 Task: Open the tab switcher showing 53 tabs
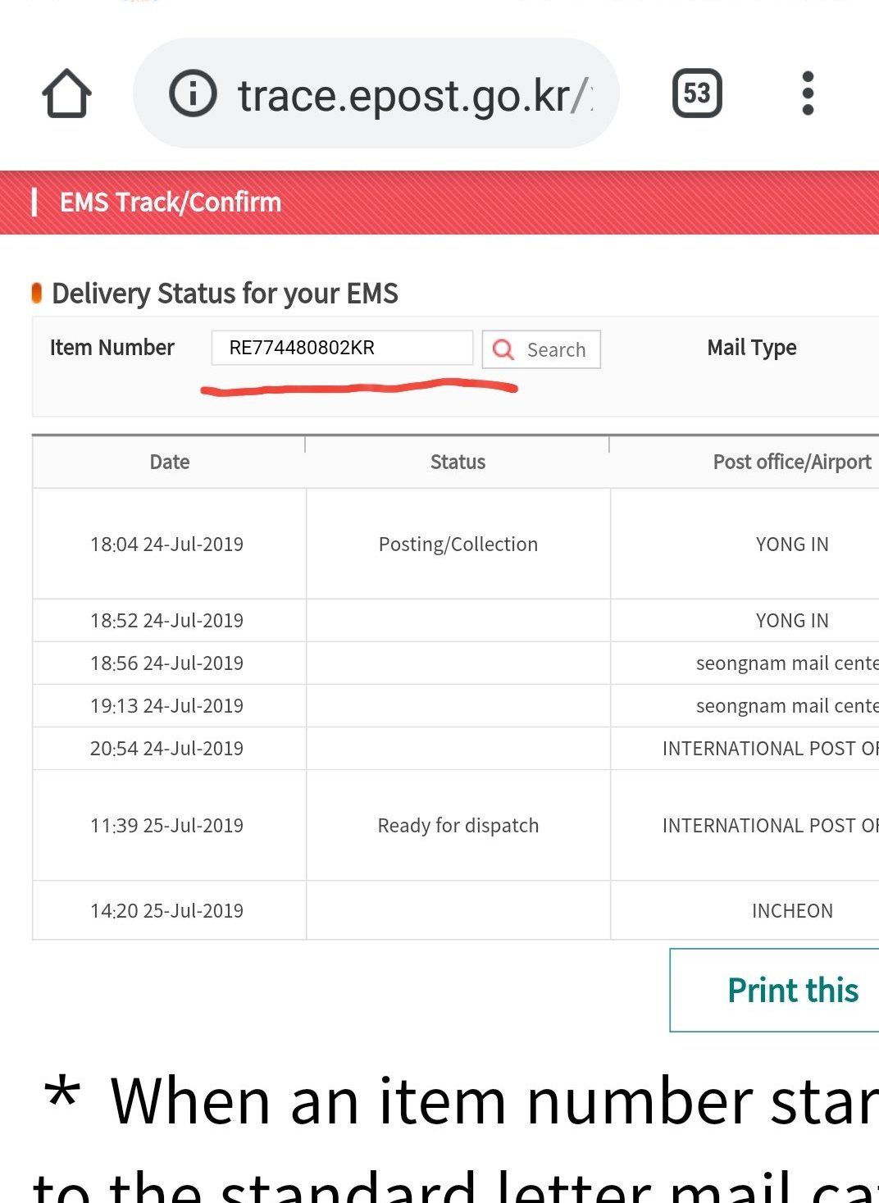point(697,93)
